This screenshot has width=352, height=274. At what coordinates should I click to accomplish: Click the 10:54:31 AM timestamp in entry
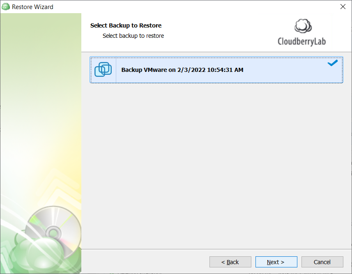pos(225,70)
